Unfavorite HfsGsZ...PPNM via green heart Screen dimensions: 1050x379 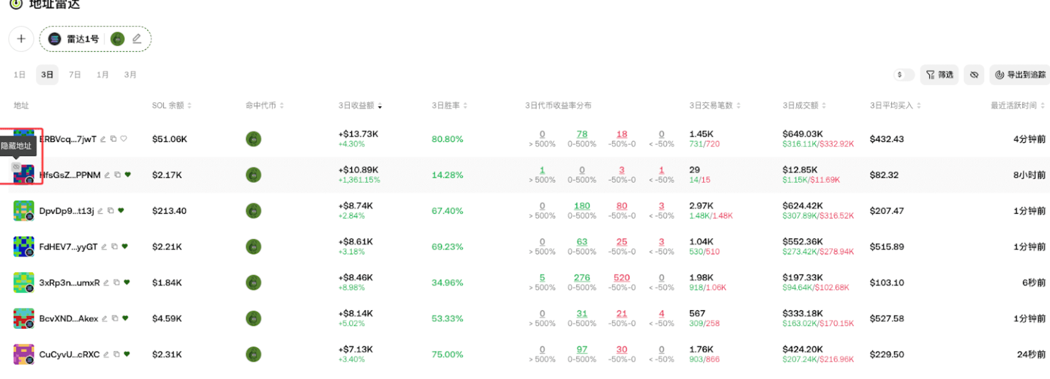pyautogui.click(x=128, y=175)
